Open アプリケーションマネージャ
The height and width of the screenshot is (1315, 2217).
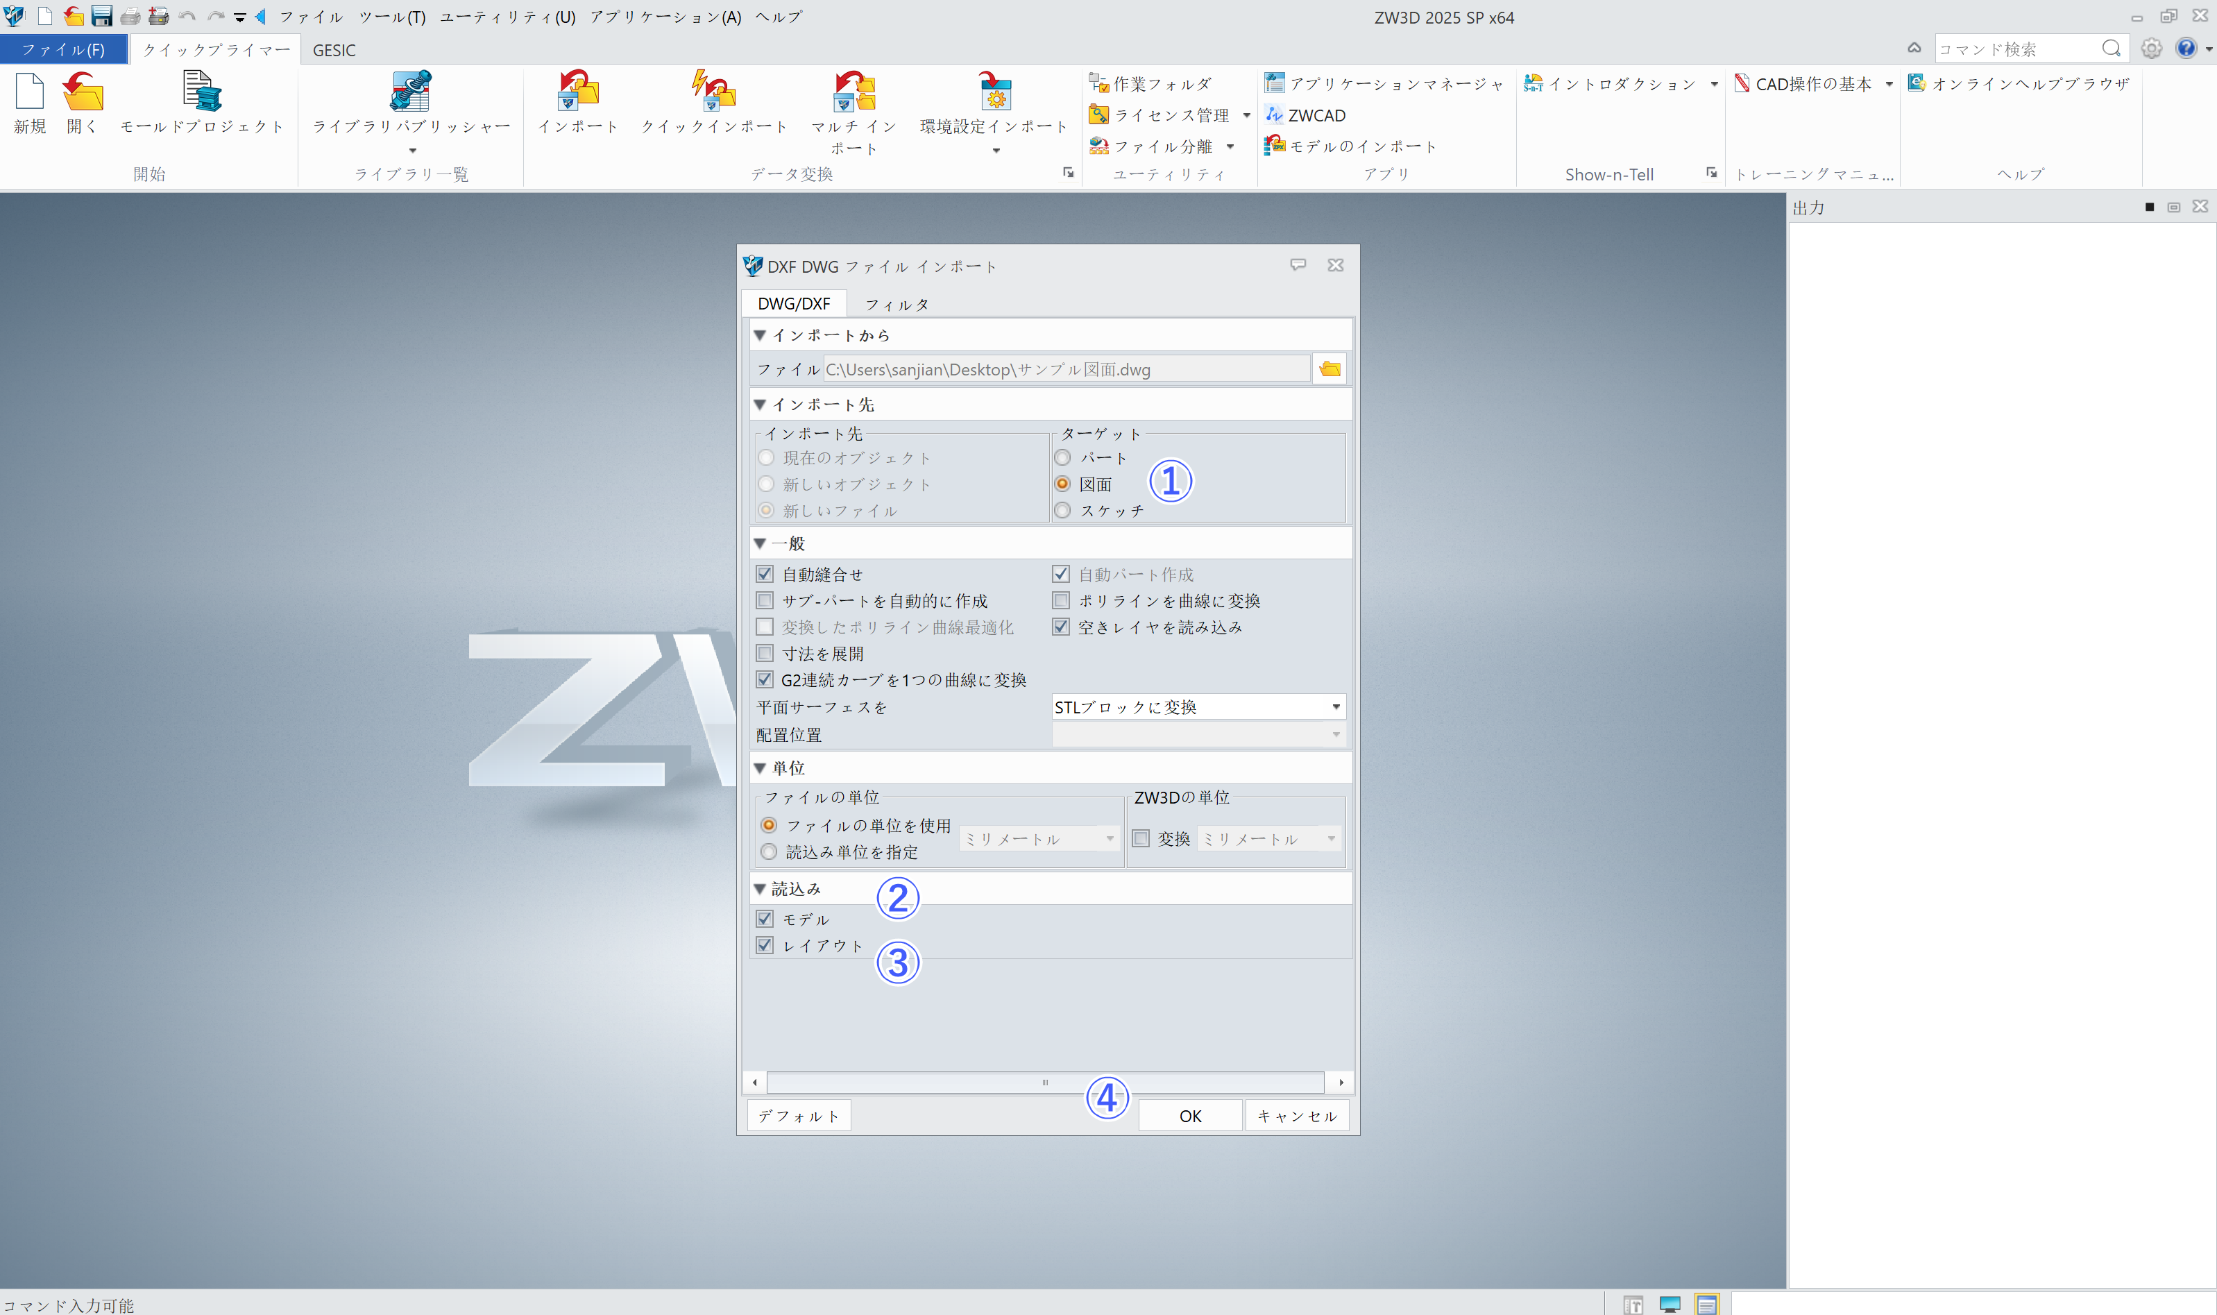[1384, 83]
